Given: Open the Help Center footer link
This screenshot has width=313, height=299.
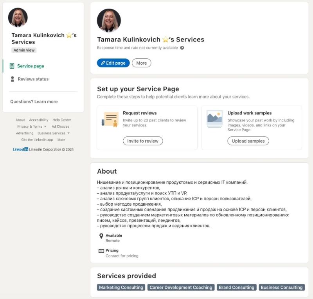Looking at the screenshot, I should coord(62,120).
